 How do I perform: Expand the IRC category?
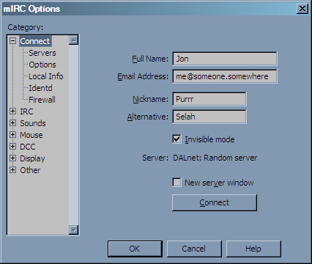click(12, 111)
